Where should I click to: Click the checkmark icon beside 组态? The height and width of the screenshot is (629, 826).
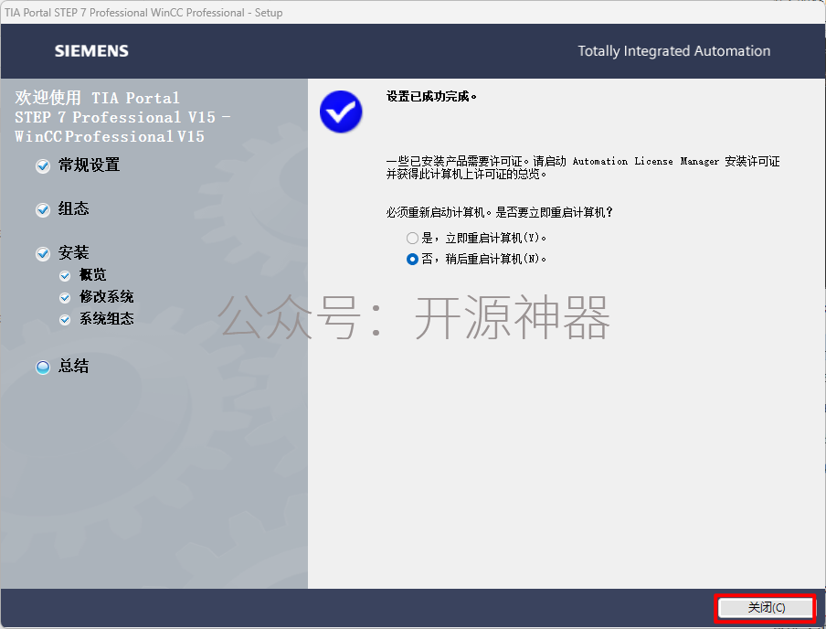(43, 210)
